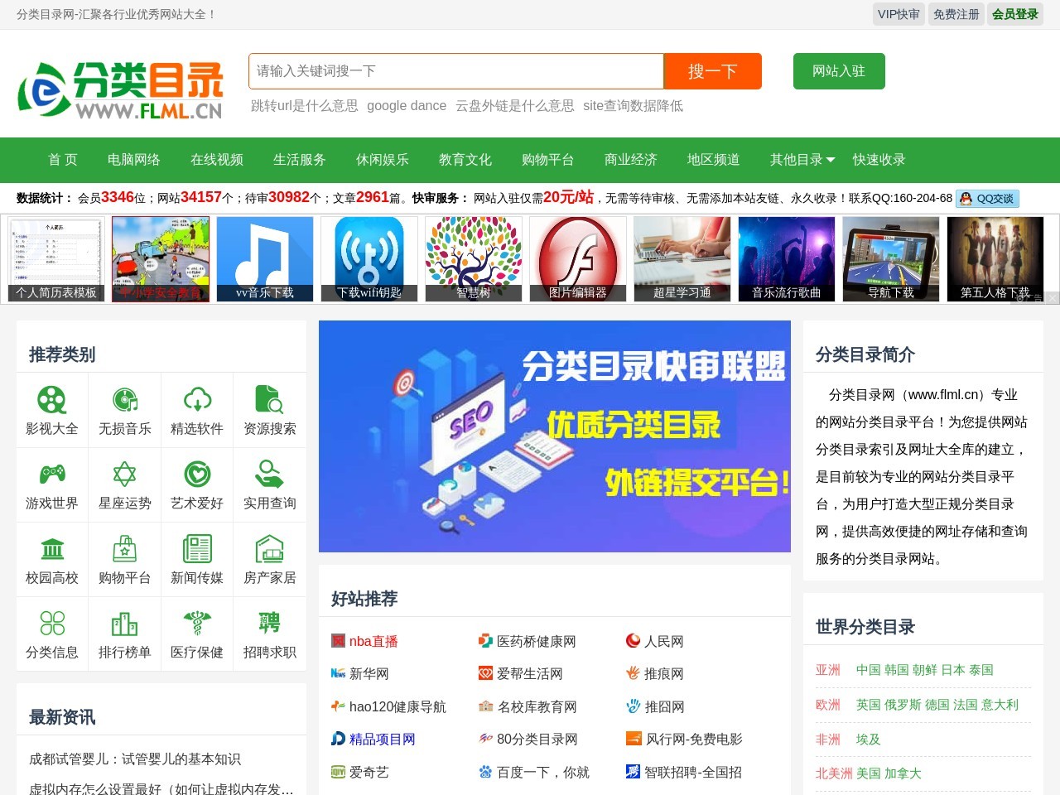Open the vv音乐下载 thumbnail
This screenshot has width=1060, height=795.
[265, 259]
